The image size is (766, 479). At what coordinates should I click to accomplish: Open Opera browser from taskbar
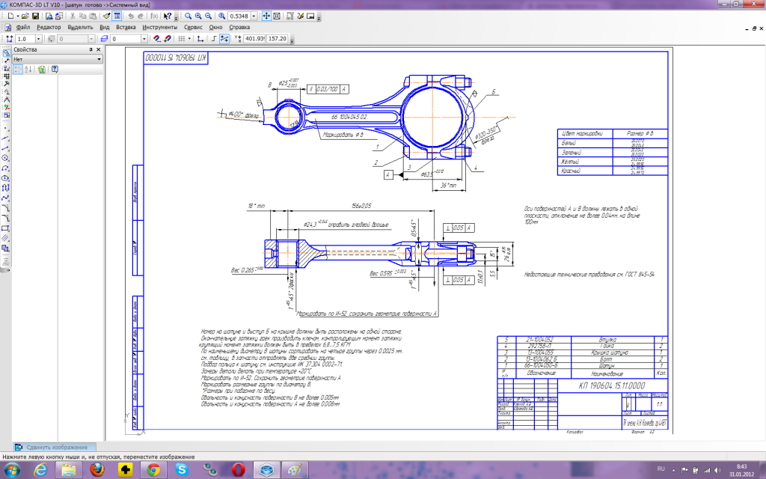point(239,470)
